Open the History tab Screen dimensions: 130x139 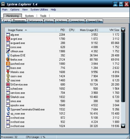point(49,21)
